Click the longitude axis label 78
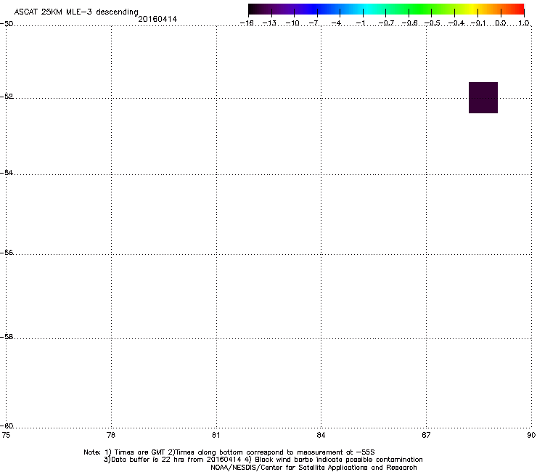Screen dimensions: 537x472 point(111,435)
